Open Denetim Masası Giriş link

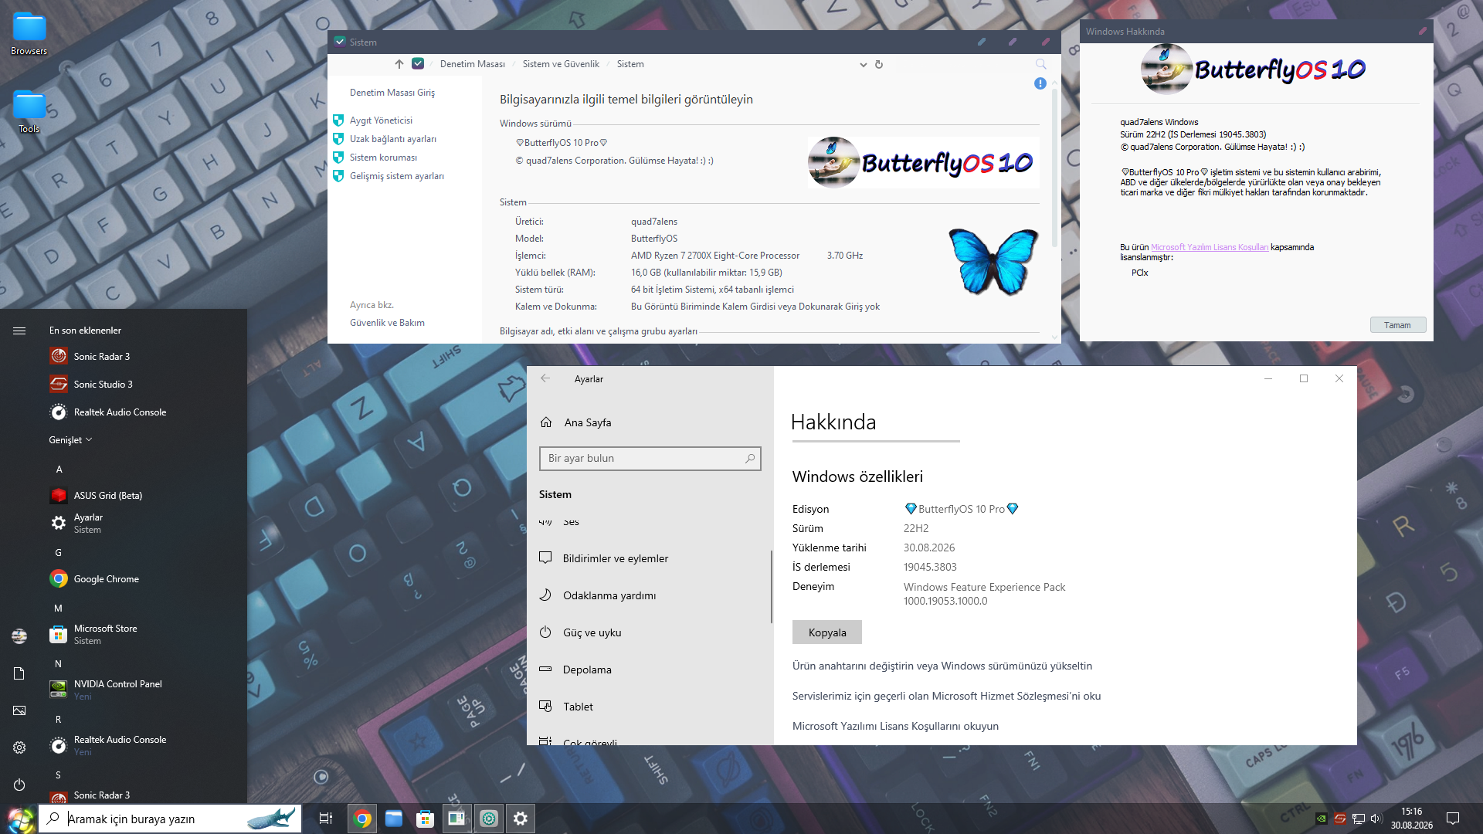(392, 93)
